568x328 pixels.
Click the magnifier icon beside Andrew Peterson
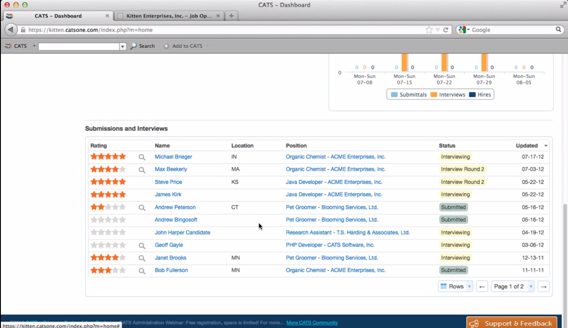tap(142, 207)
